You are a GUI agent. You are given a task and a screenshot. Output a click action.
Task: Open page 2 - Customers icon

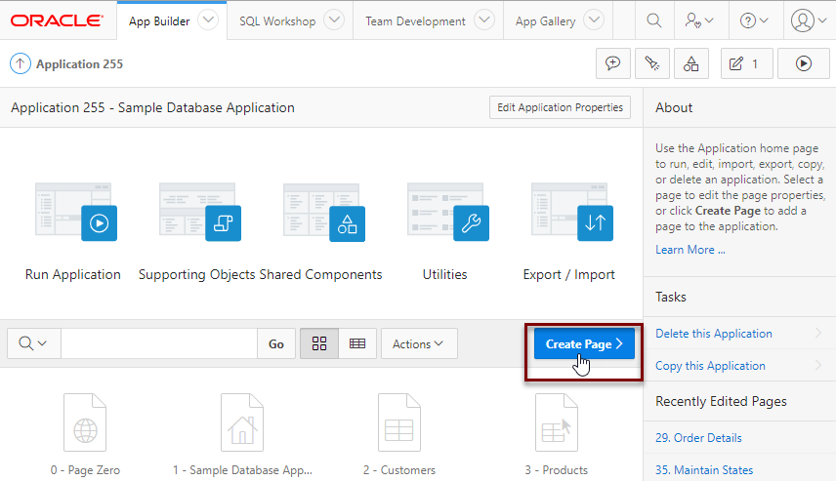(399, 422)
